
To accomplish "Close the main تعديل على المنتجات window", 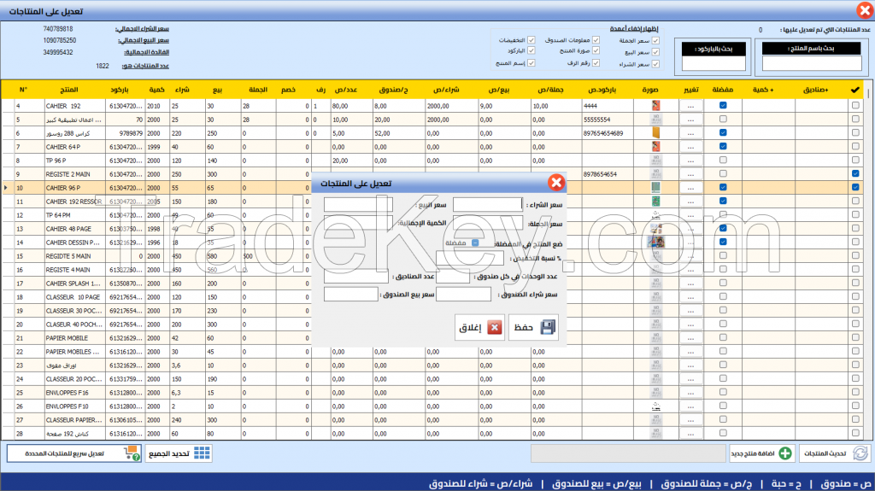I will tap(865, 10).
